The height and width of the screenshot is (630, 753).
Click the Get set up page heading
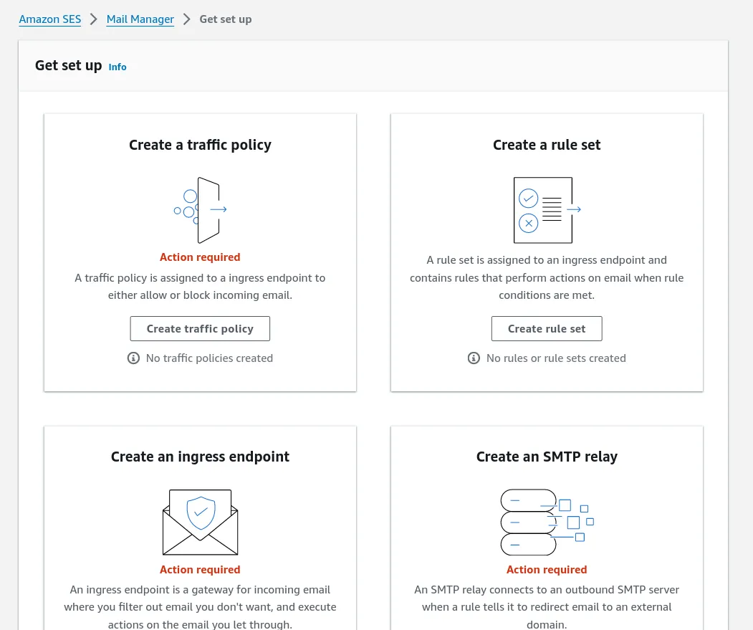click(69, 65)
